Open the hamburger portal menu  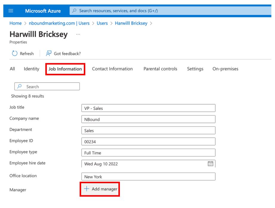(11, 11)
